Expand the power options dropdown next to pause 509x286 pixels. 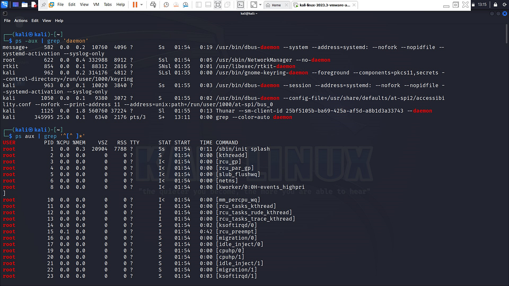142,5
